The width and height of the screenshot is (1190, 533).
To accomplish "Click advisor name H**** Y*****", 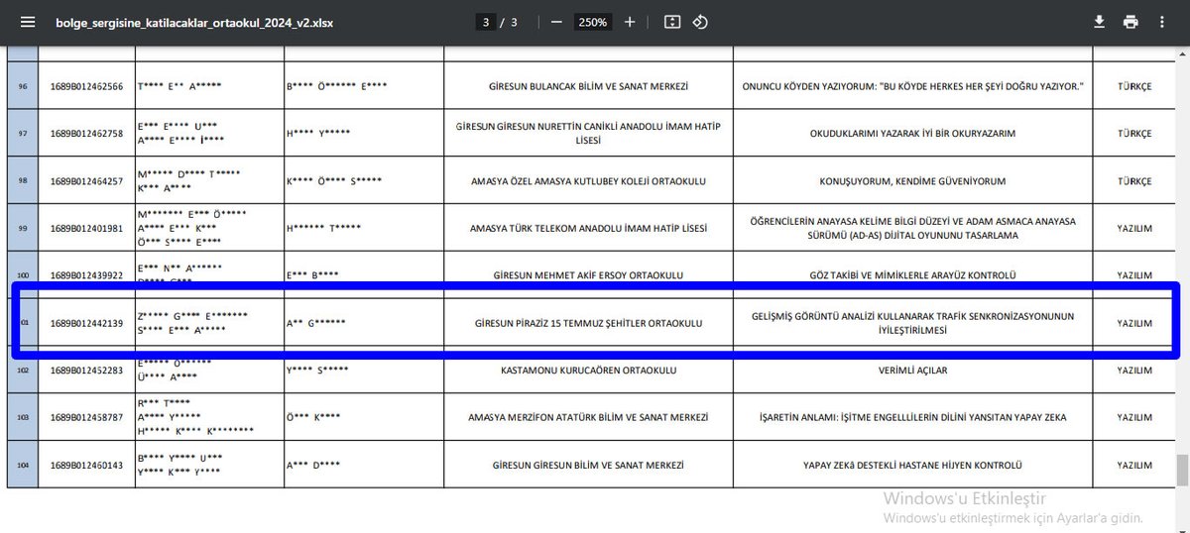I will 318,134.
